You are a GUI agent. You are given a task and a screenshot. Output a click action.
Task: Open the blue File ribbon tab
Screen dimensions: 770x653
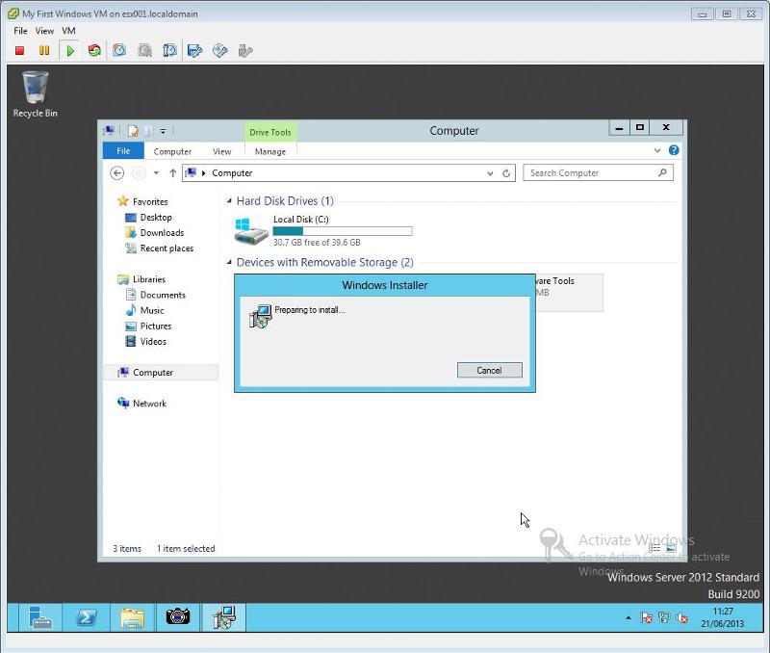click(123, 151)
